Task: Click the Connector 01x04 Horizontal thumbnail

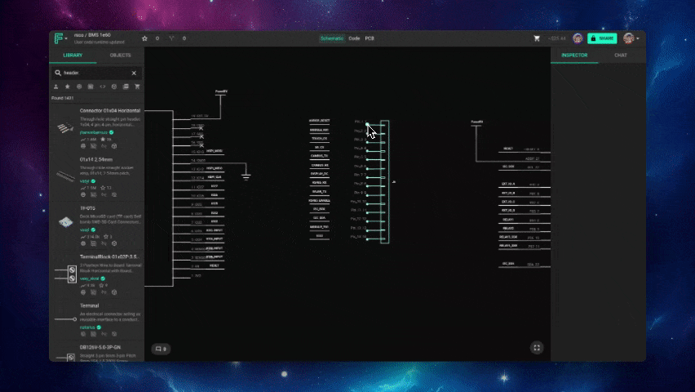Action: pos(65,128)
